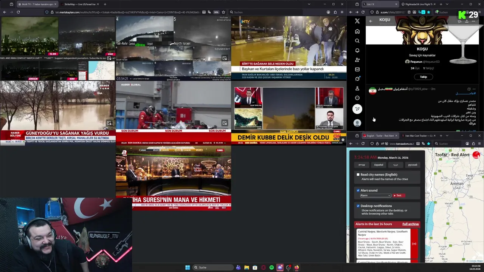The width and height of the screenshot is (484, 272).
Task: Go back with the KOŞU list arrow
Action: tap(371, 21)
